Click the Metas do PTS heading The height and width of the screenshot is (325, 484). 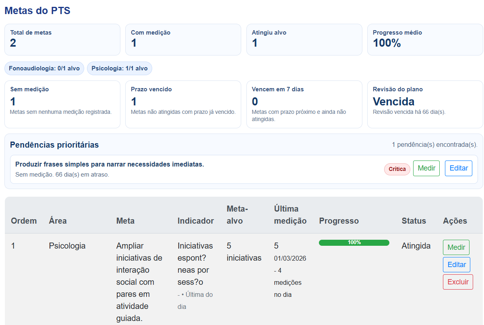point(37,11)
